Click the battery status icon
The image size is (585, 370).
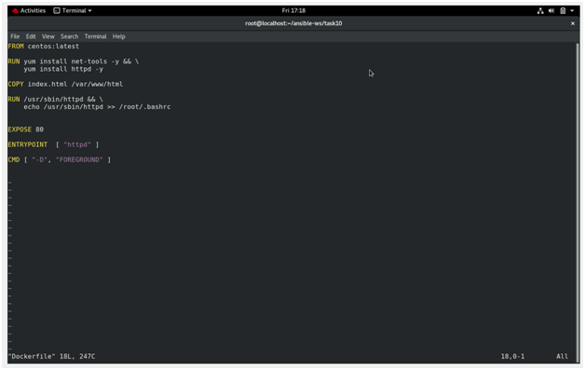563,11
